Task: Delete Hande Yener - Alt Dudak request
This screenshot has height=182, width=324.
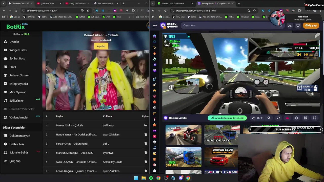Action: pos(146,134)
